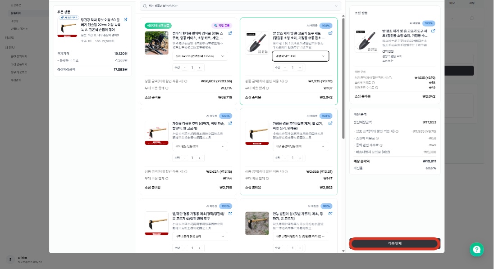Decrease quantity on the ₩2,802 hoe card
This screenshot has height=269, width=503.
coord(285,158)
